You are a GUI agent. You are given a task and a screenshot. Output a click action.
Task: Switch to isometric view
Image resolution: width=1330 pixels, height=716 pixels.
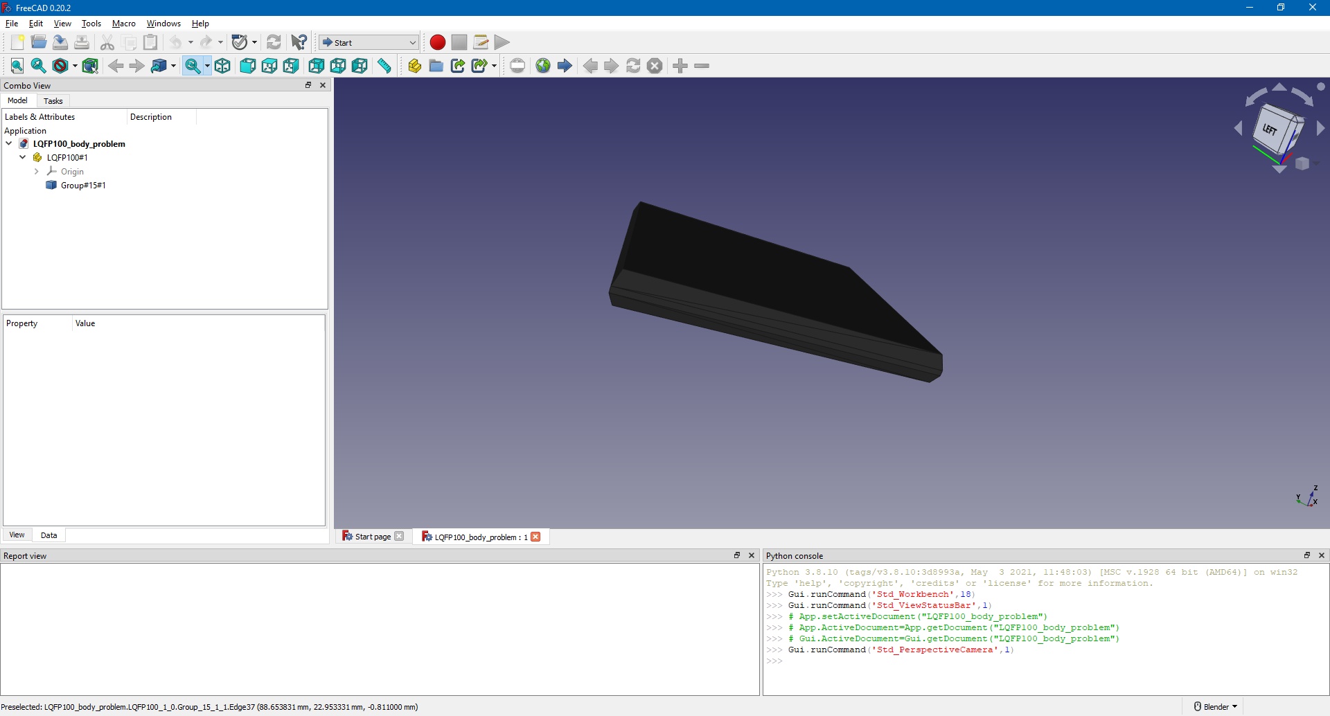223,66
